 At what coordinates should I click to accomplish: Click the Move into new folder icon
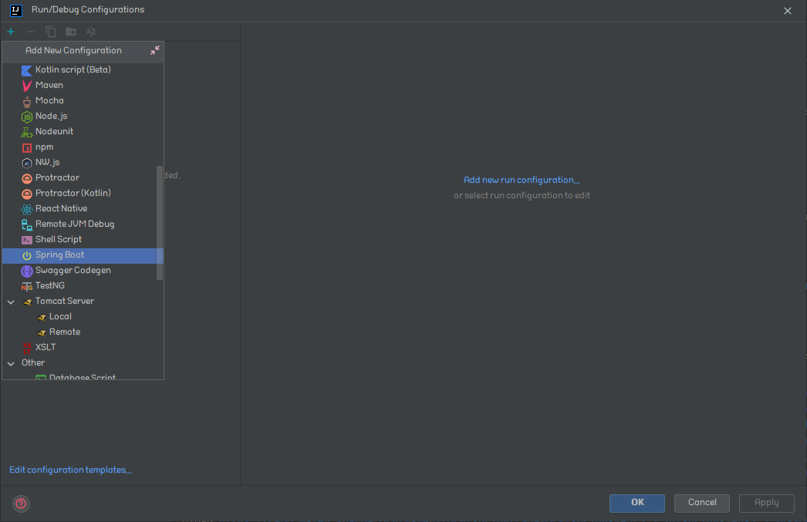(71, 32)
